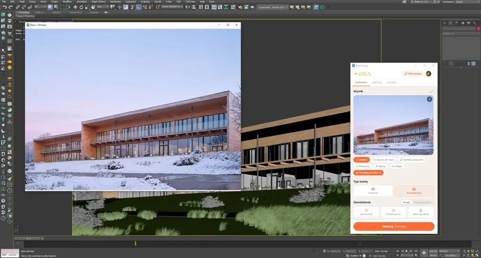Open the File menu

click(4, 1)
